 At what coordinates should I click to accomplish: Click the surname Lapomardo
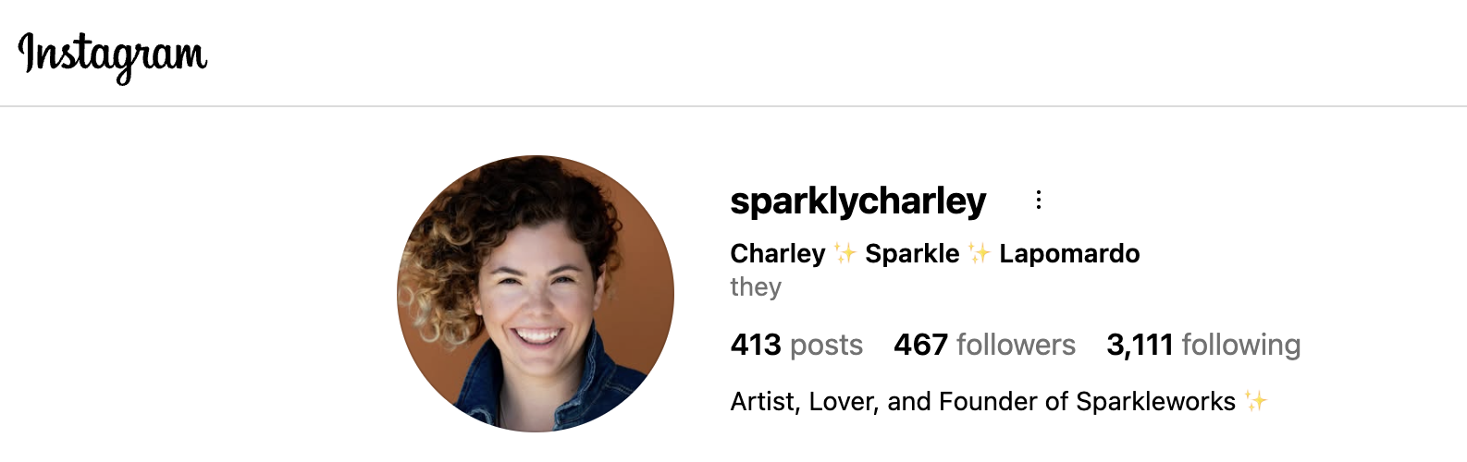coord(1069,253)
